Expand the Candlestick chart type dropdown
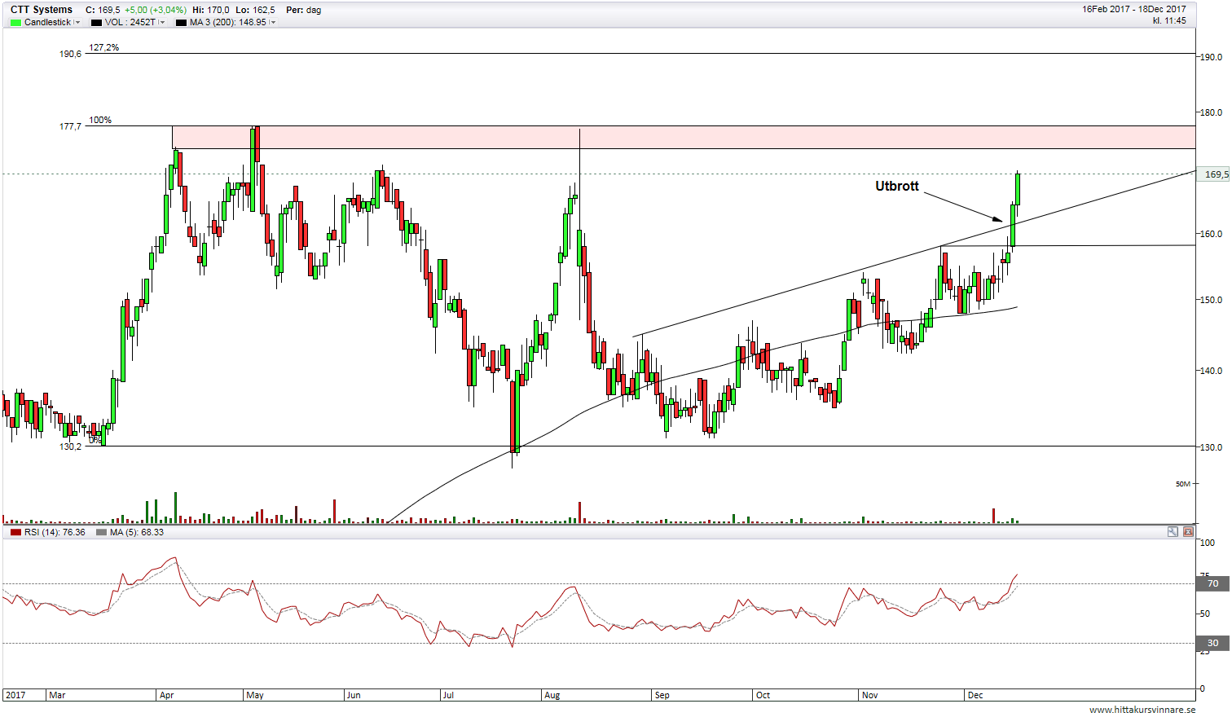The height and width of the screenshot is (717, 1232). click(78, 23)
